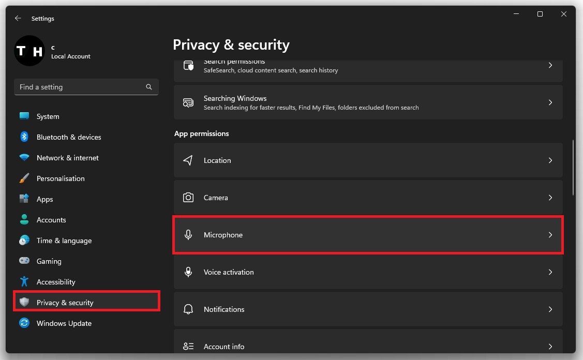Click the Accounts person icon
583x360 pixels.
24,219
